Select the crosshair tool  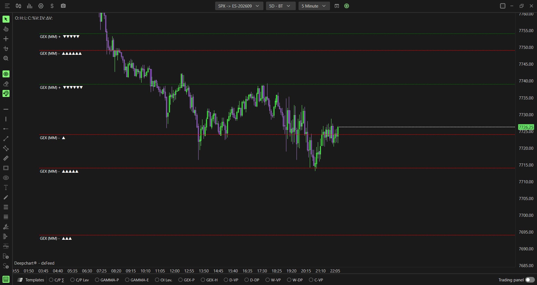tap(6, 39)
